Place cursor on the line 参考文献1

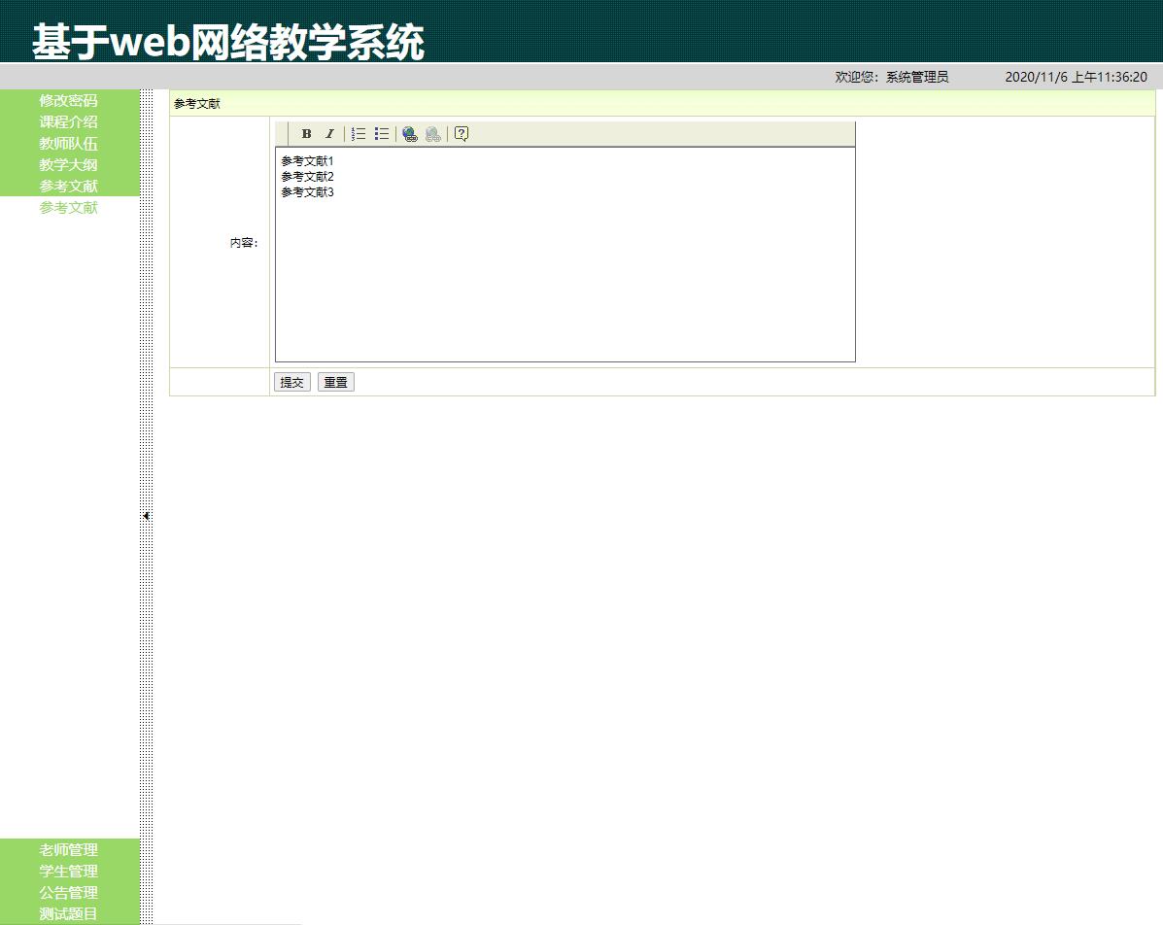(308, 161)
